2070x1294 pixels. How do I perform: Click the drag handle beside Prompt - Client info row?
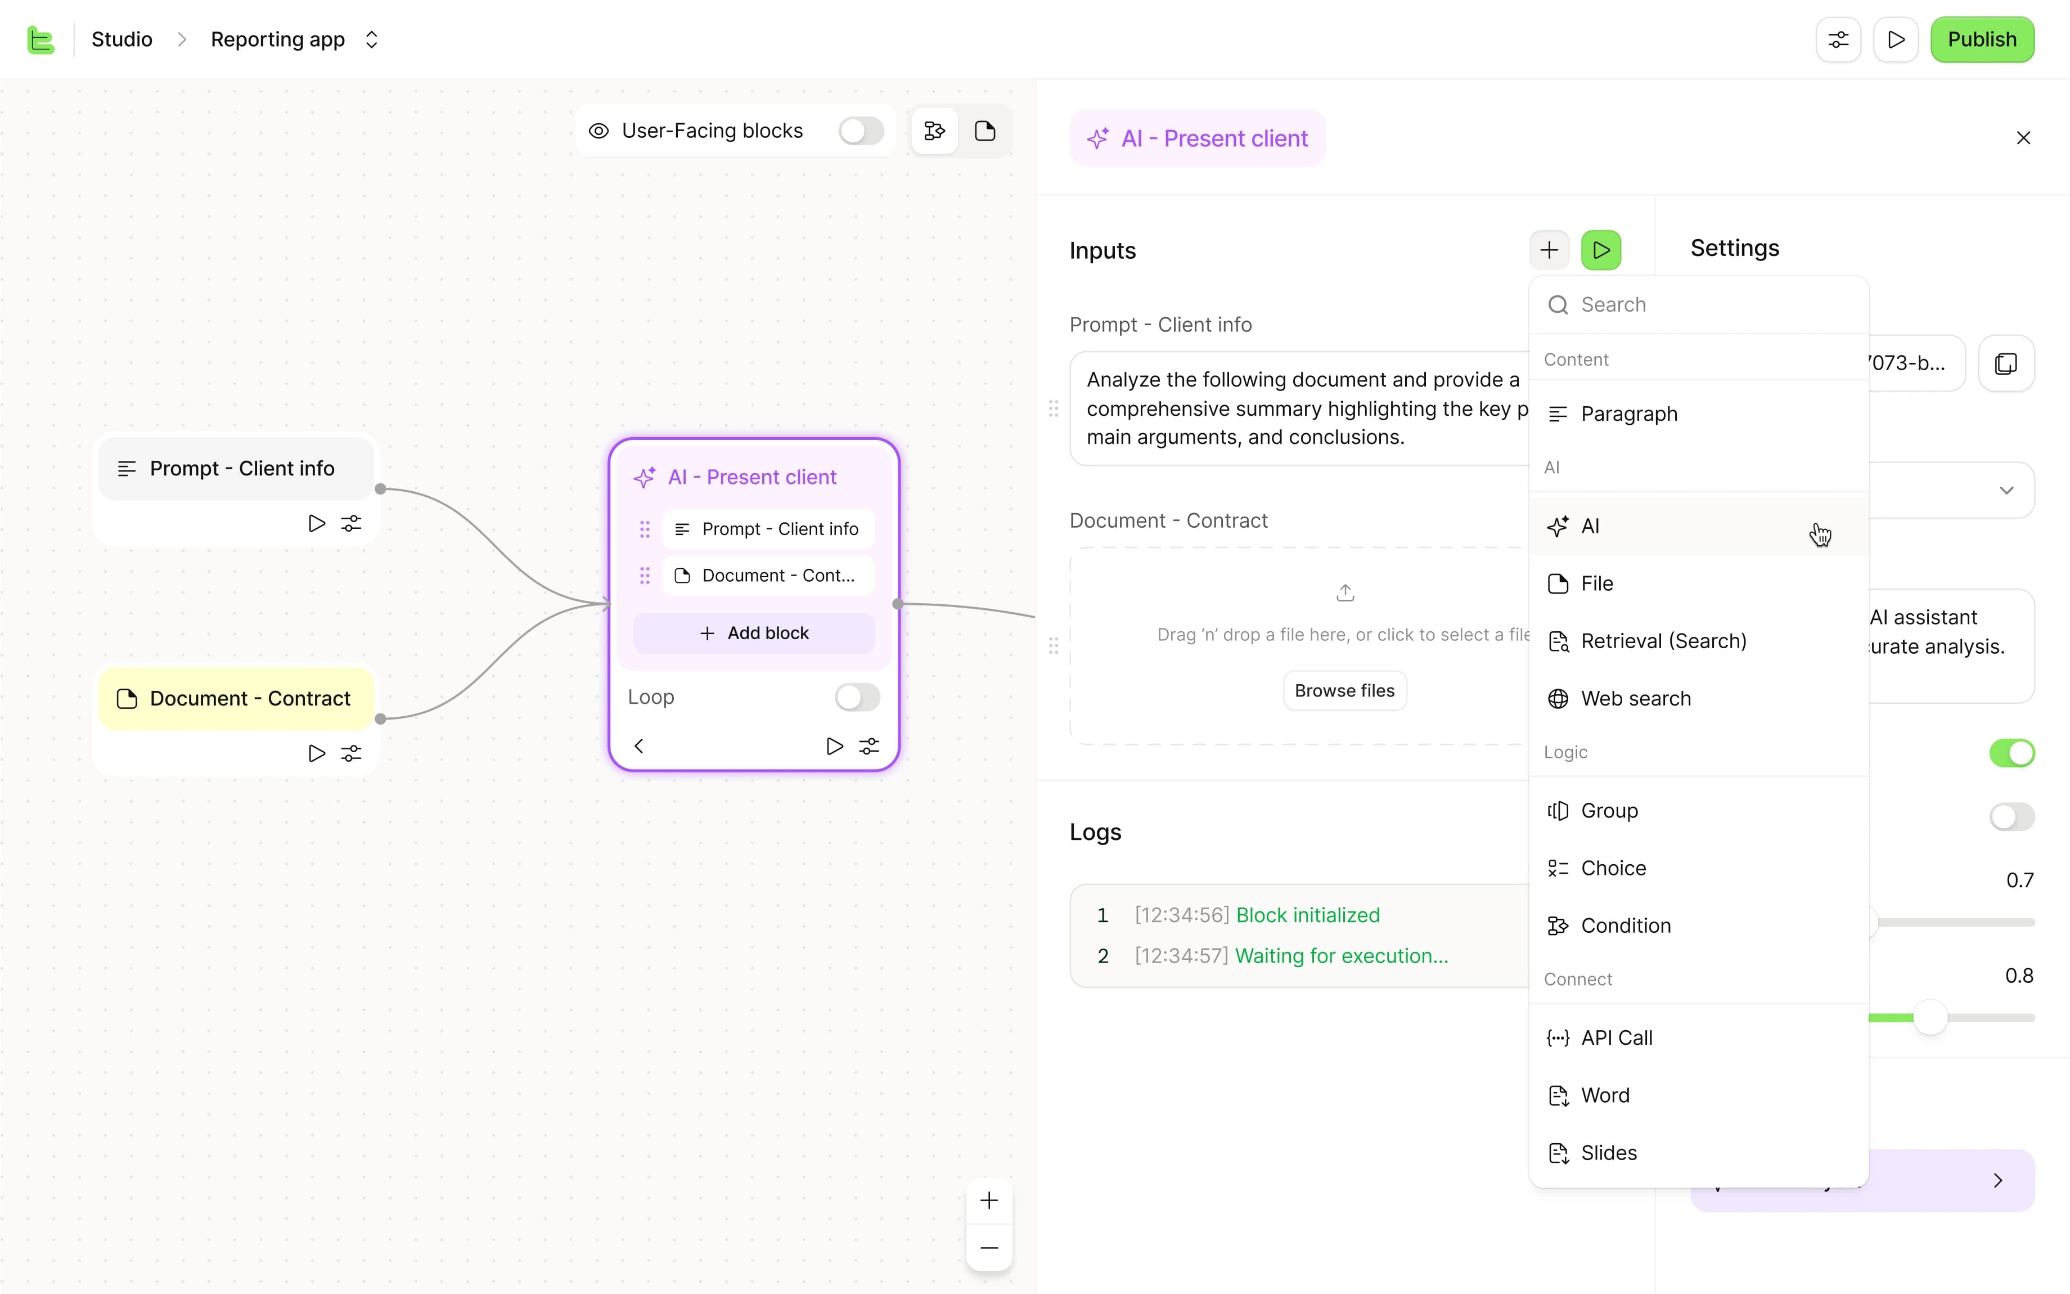point(645,529)
